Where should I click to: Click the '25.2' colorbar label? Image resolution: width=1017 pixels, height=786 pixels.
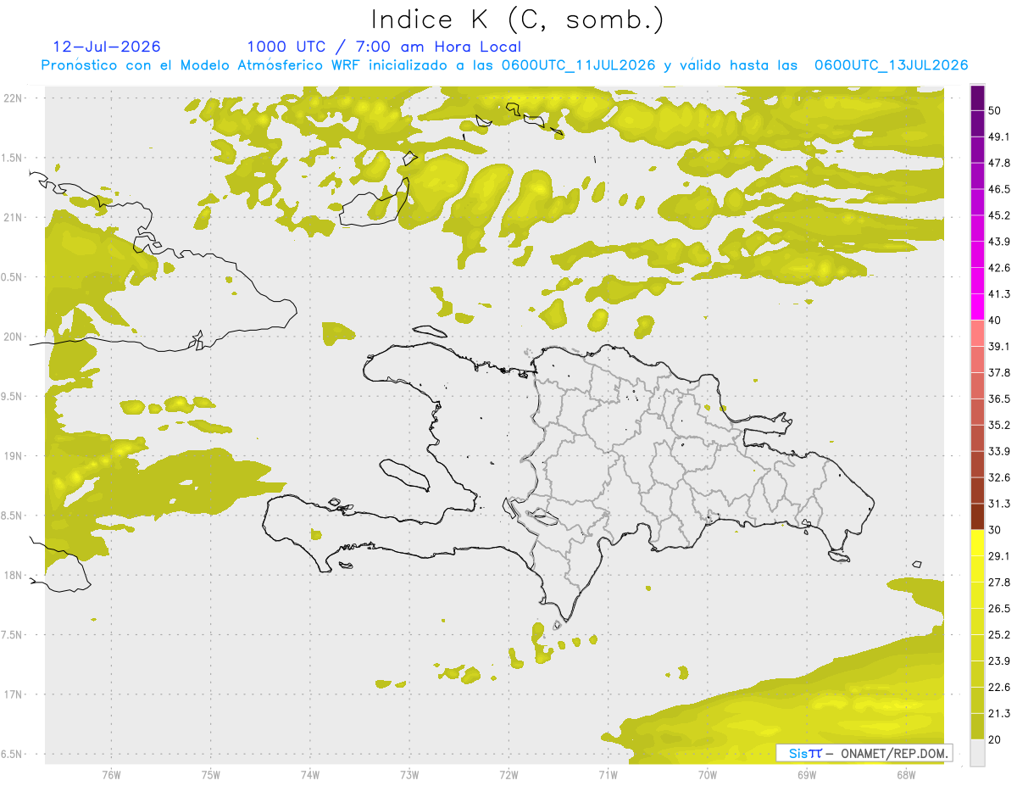pyautogui.click(x=999, y=634)
